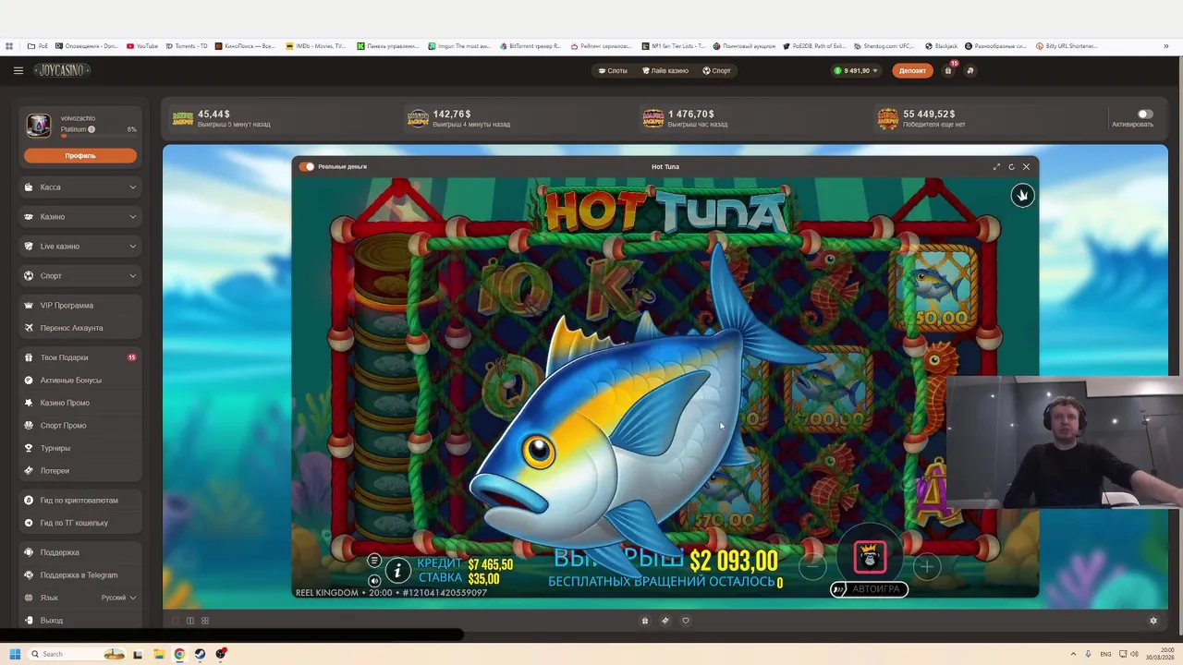Click the volvozachto user avatar
Image resolution: width=1183 pixels, height=665 pixels.
coord(39,125)
